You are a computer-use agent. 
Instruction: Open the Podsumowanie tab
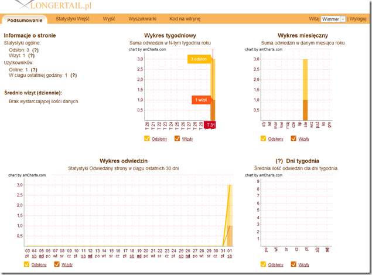coord(25,20)
